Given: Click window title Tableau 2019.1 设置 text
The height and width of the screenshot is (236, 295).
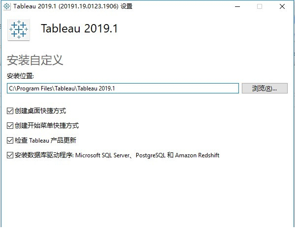Looking at the screenshot, I should point(73,6).
